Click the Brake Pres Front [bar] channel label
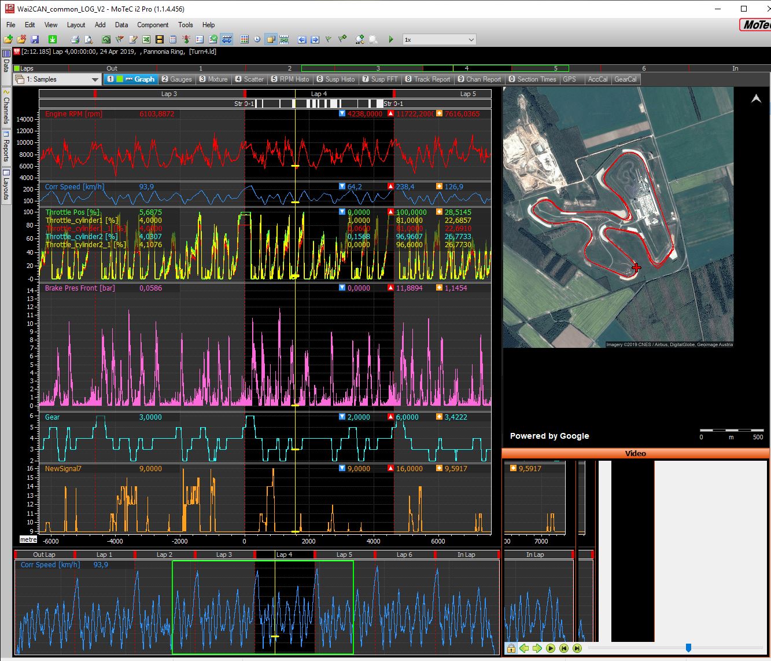Image resolution: width=771 pixels, height=661 pixels. pos(80,288)
